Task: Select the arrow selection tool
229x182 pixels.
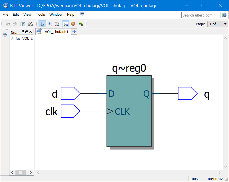Action: pos(42,24)
